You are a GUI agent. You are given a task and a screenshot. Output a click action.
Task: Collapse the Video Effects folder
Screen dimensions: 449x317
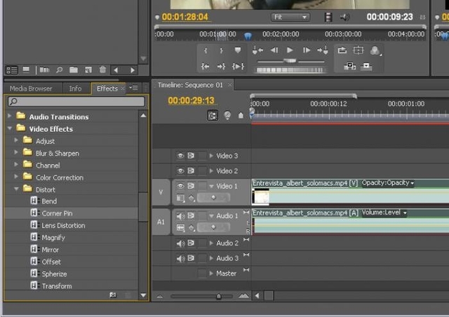10,128
